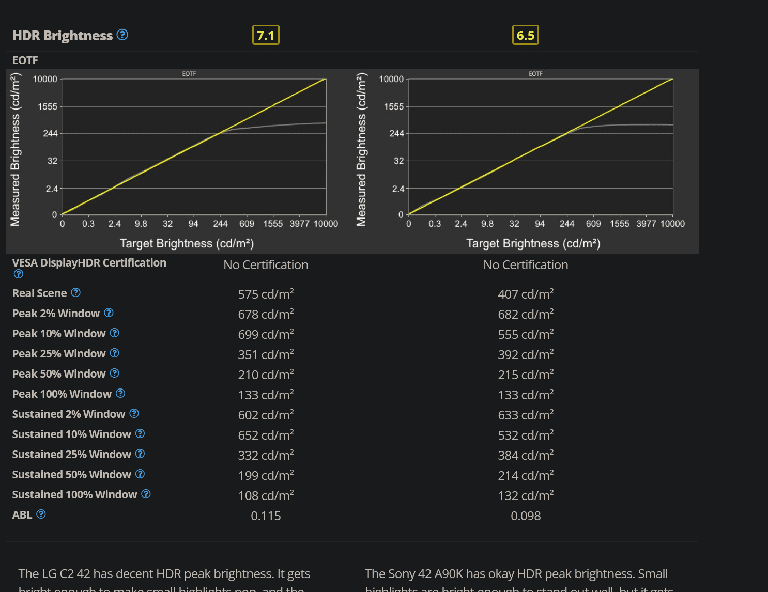Open Sustained 100% Window help icon

click(x=146, y=494)
